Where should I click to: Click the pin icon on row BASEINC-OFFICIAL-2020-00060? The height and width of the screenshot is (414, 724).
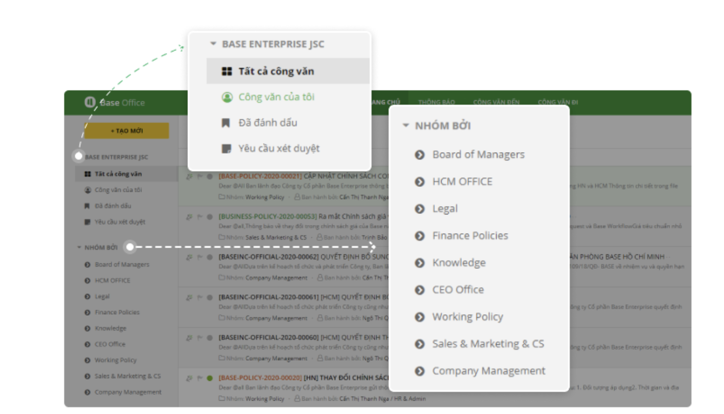189,338
